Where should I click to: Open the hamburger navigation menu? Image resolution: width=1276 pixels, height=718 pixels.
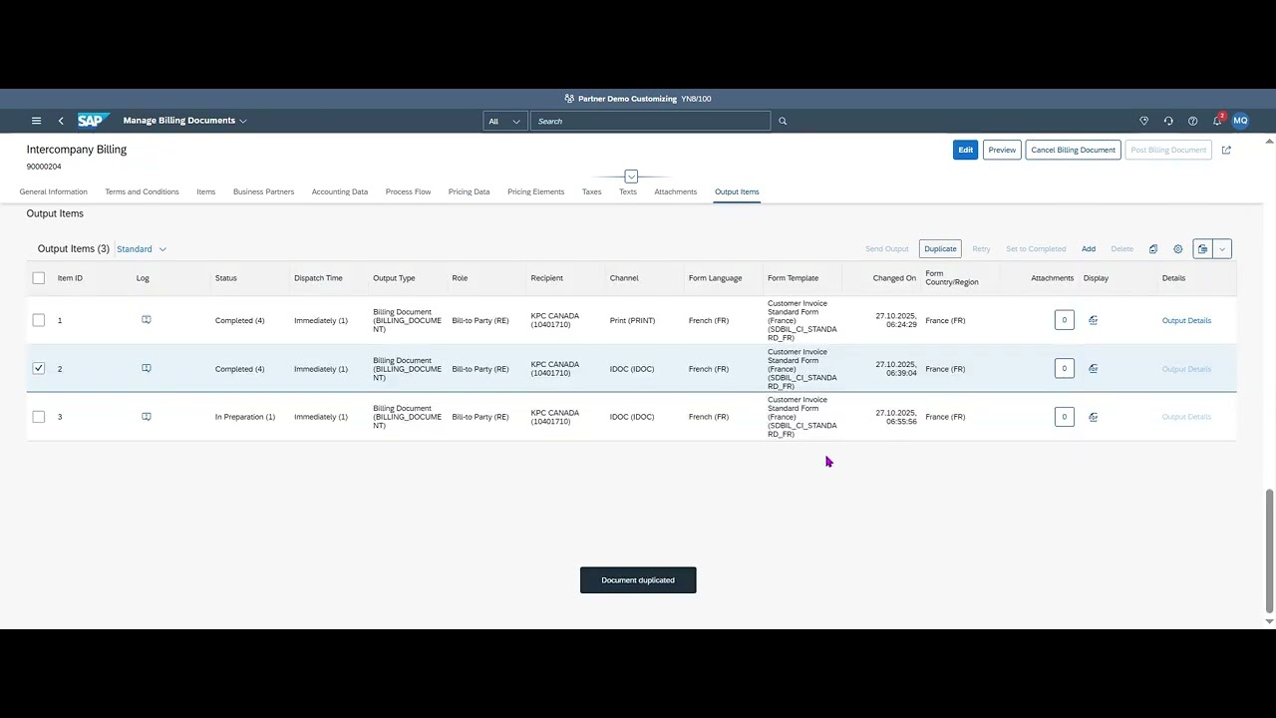click(36, 121)
